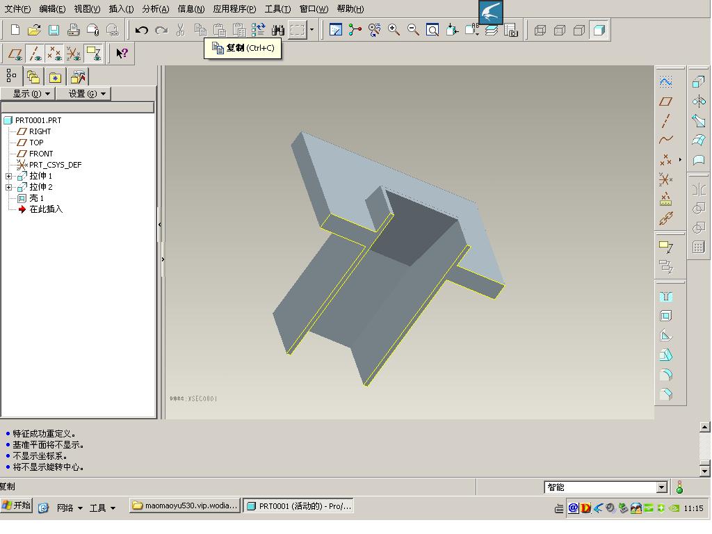
Task: Click the Paste clipboard icon
Action: click(x=220, y=31)
